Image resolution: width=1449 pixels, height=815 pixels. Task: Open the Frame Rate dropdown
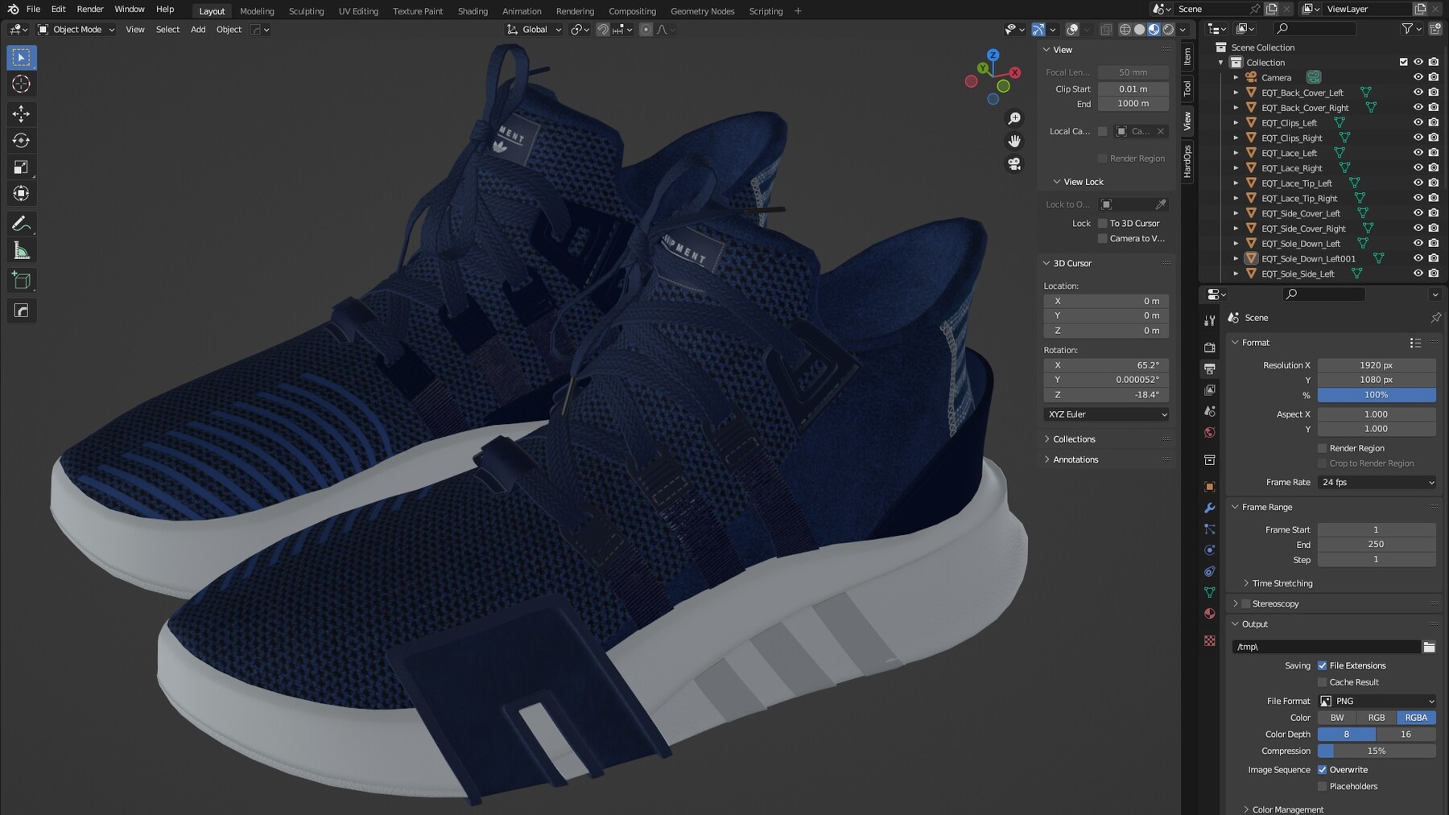tap(1377, 483)
